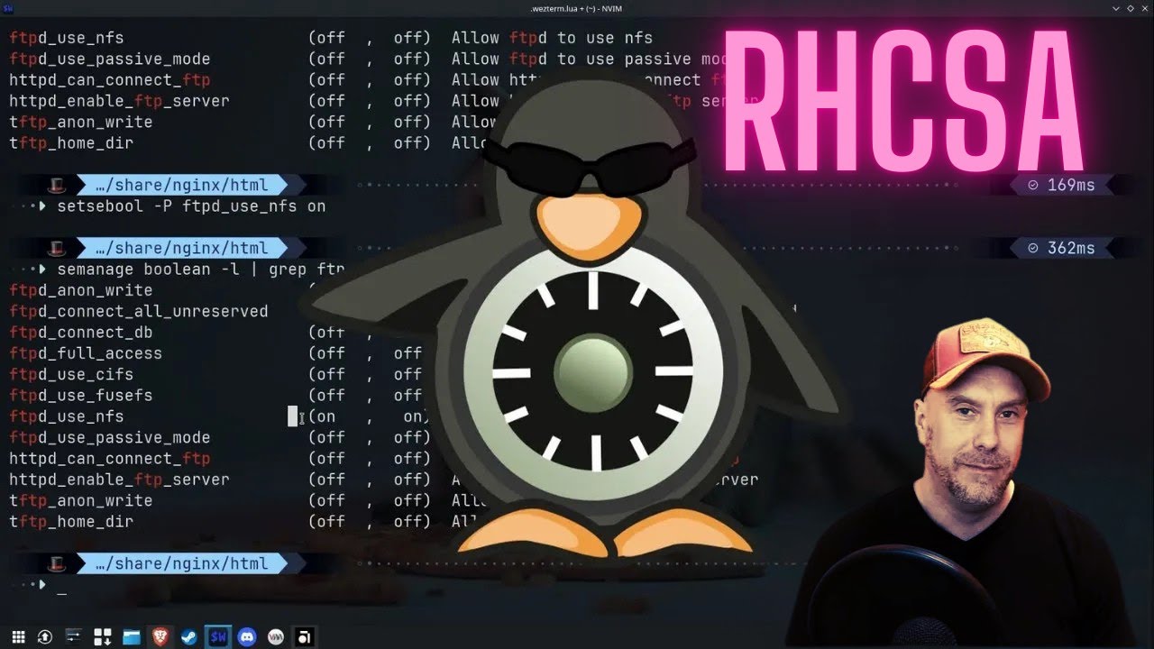Select the 'ftpd_use_cifs' line
Image resolution: width=1154 pixels, height=649 pixels.
71,374
